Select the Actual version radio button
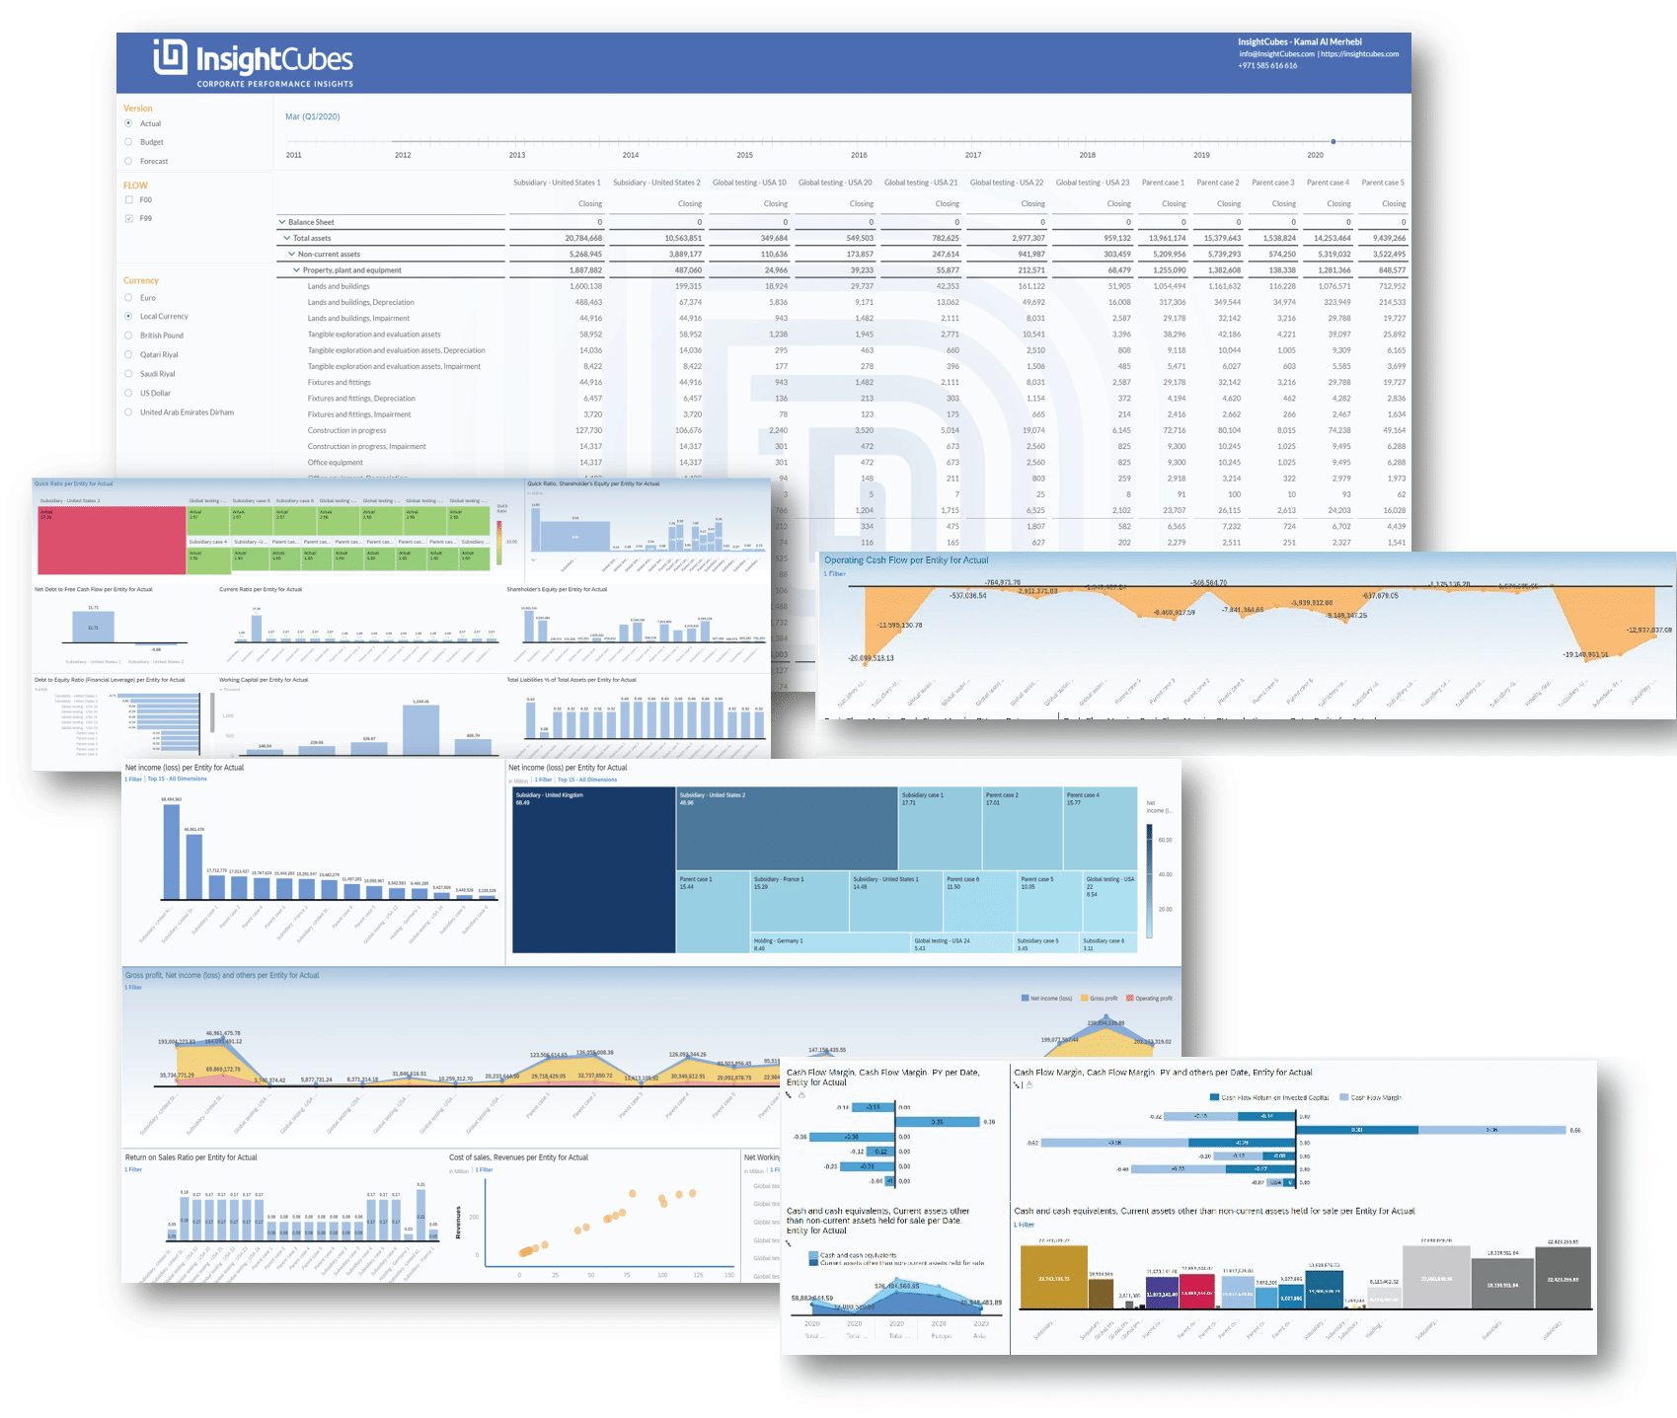Viewport: 1677px width, 1418px height. [128, 123]
